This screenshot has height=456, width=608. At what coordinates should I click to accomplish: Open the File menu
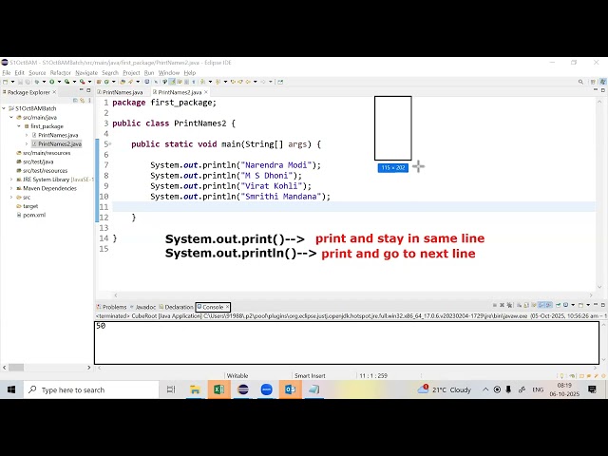[x=7, y=73]
